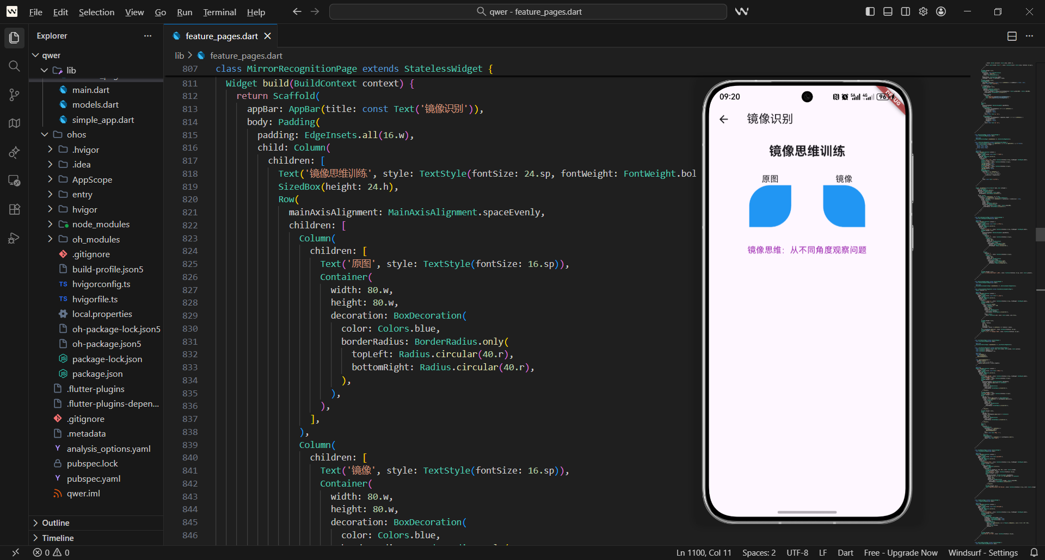Open the File menu
The image size is (1045, 560).
point(35,12)
